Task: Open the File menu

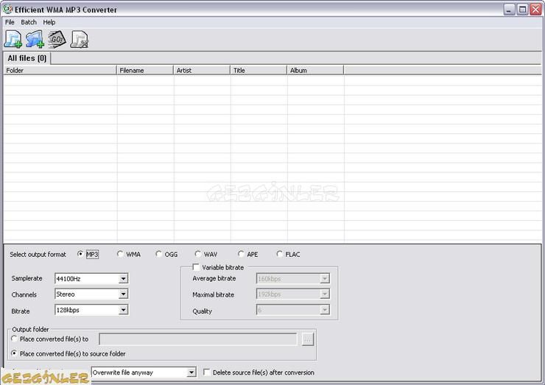Action: 10,22
